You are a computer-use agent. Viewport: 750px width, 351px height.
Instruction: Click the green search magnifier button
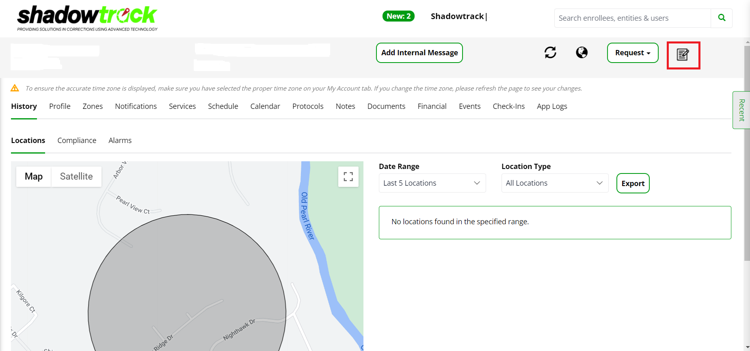pyautogui.click(x=722, y=18)
